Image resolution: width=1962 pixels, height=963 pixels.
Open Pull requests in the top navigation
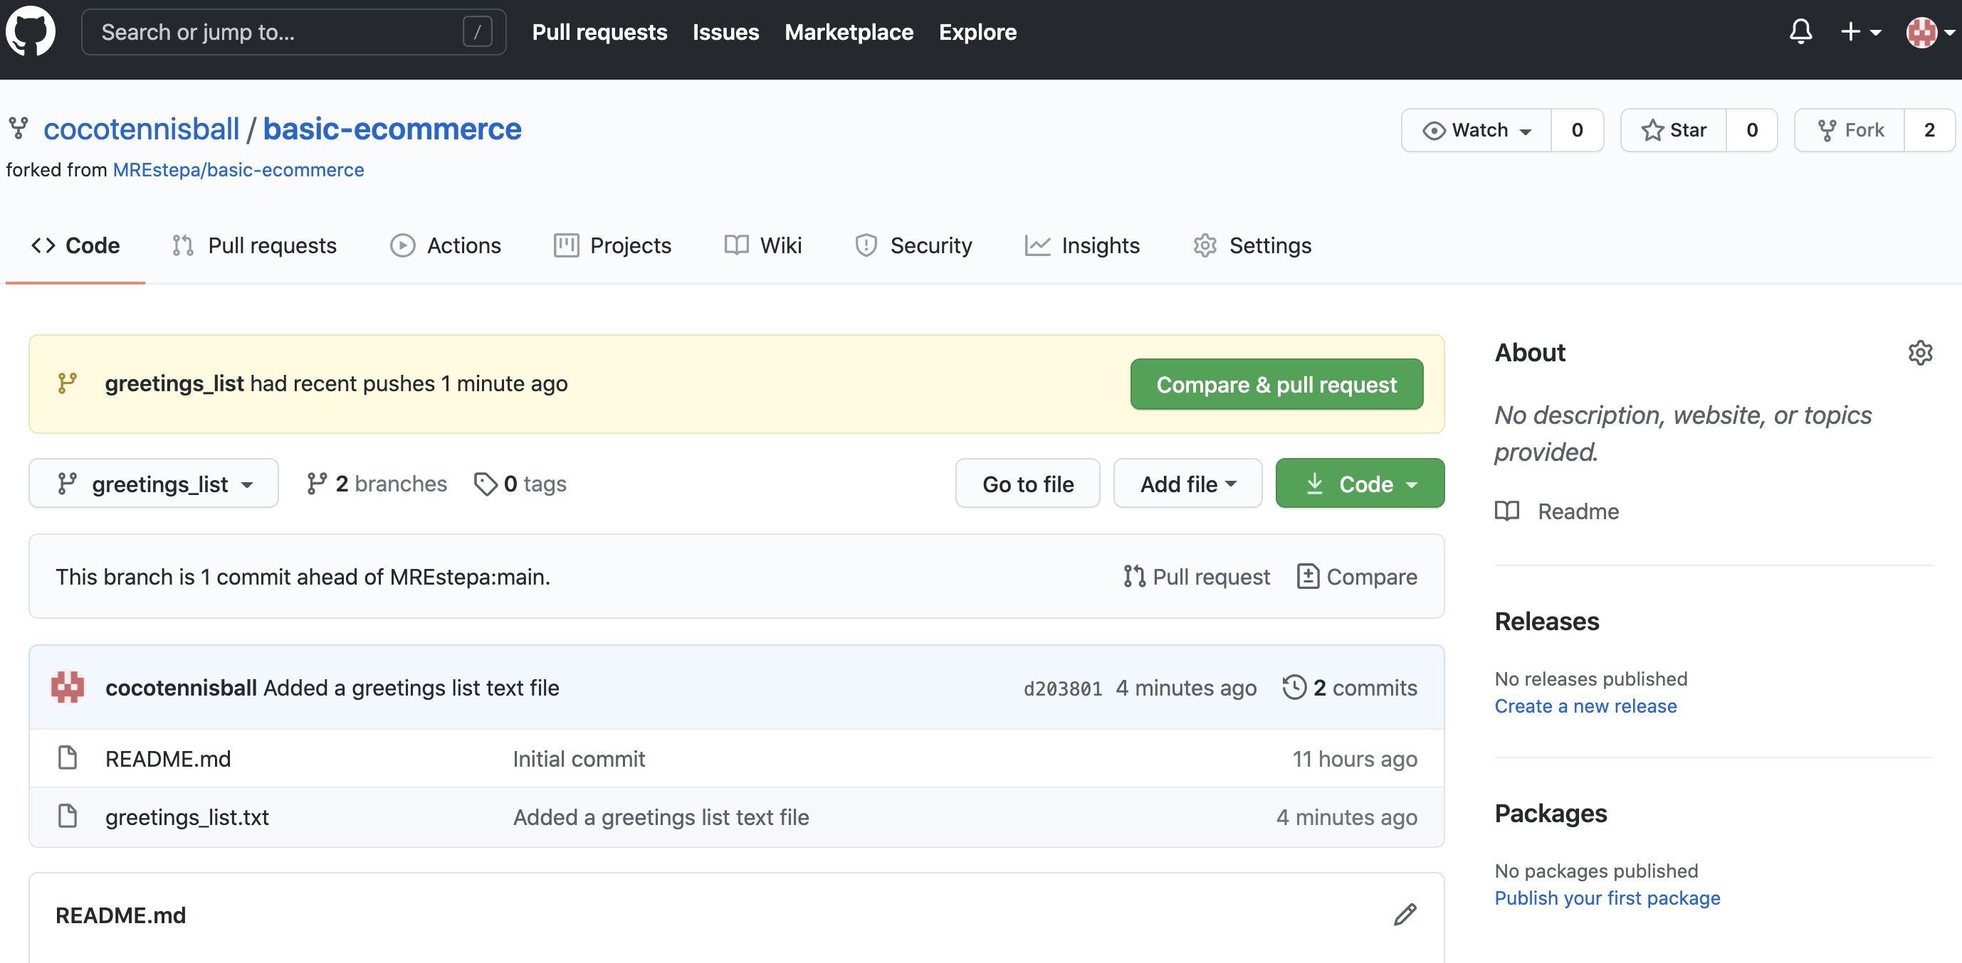coord(599,32)
